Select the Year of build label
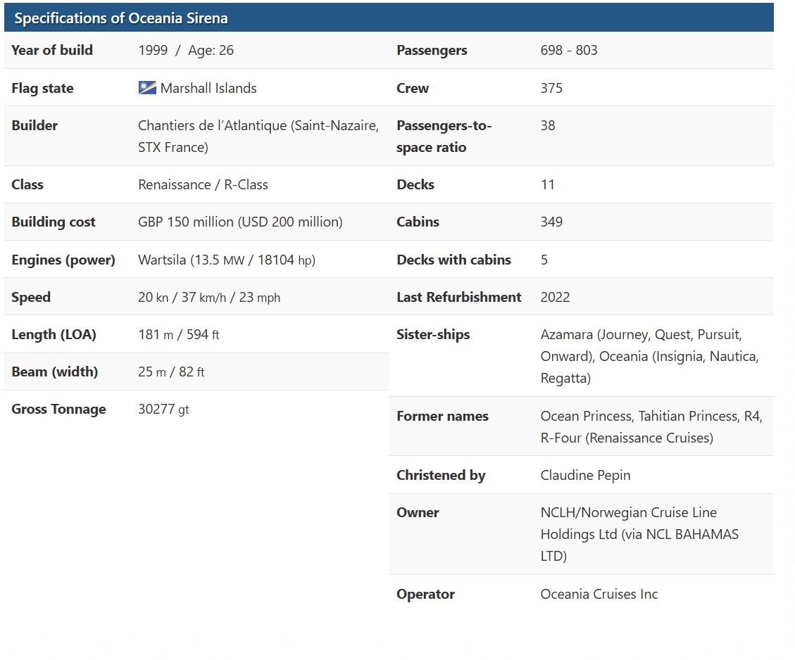The image size is (795, 660). 52,50
